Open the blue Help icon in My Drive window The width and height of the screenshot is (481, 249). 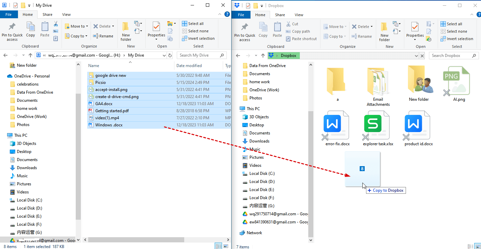pos(227,14)
